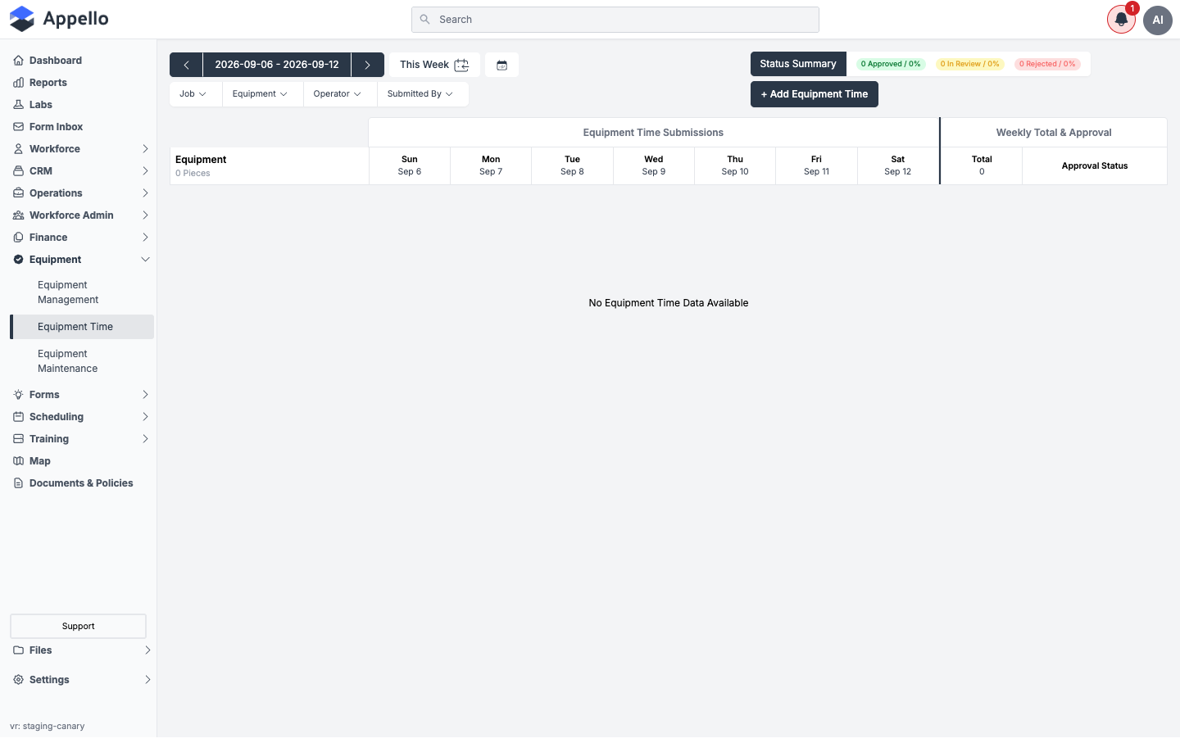Click the Map menu label

pos(40,461)
